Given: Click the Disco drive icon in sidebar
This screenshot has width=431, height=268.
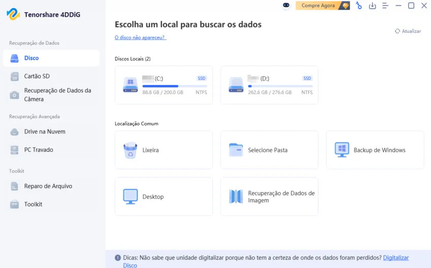Looking at the screenshot, I should point(14,58).
